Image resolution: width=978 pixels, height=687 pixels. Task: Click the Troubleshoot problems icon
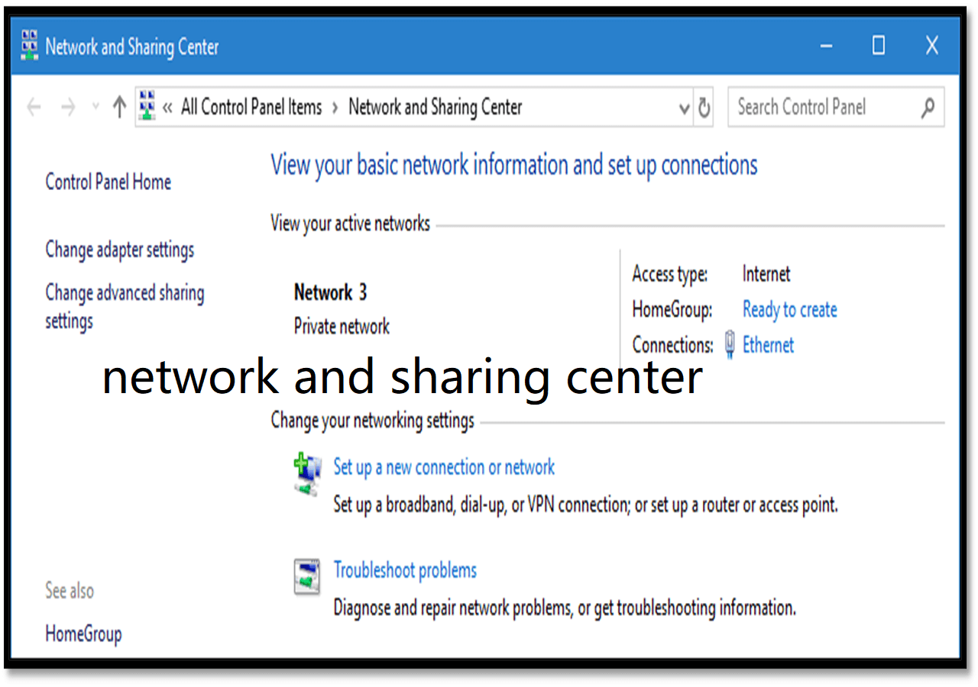[307, 576]
